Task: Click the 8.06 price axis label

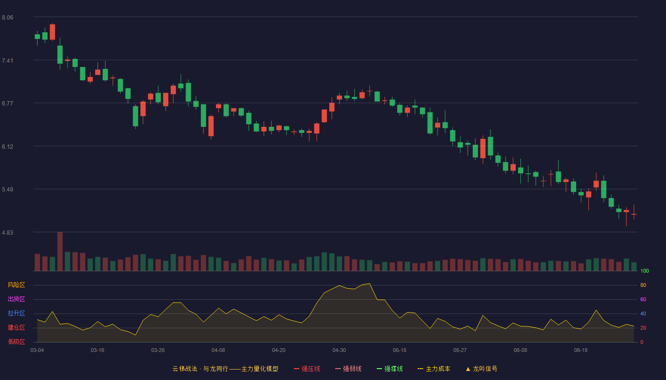Action: pos(8,18)
